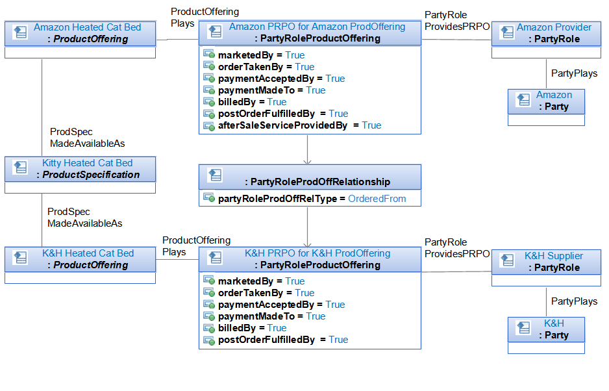Click Amazon PRPO marketedBy attribute icon
The width and height of the screenshot is (609, 391).
click(209, 55)
